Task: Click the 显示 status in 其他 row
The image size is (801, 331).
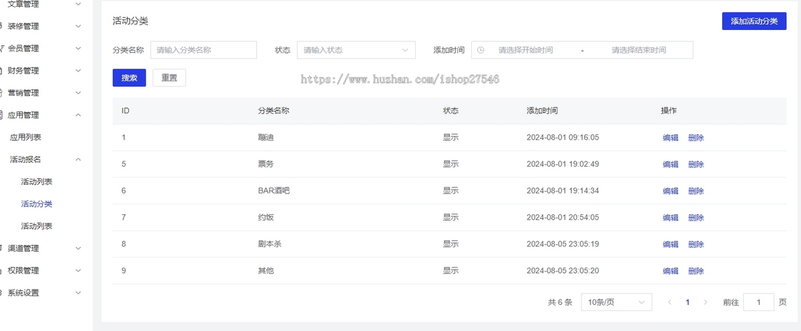Action: click(451, 271)
